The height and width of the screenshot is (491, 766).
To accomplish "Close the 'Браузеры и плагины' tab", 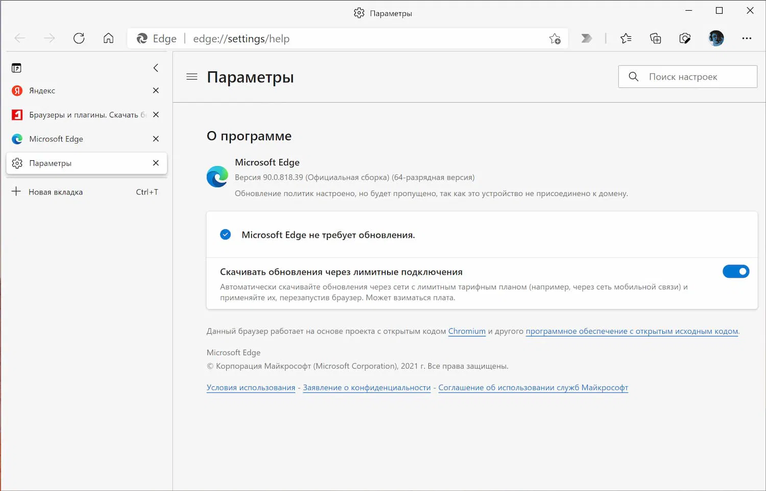I will click(x=156, y=115).
